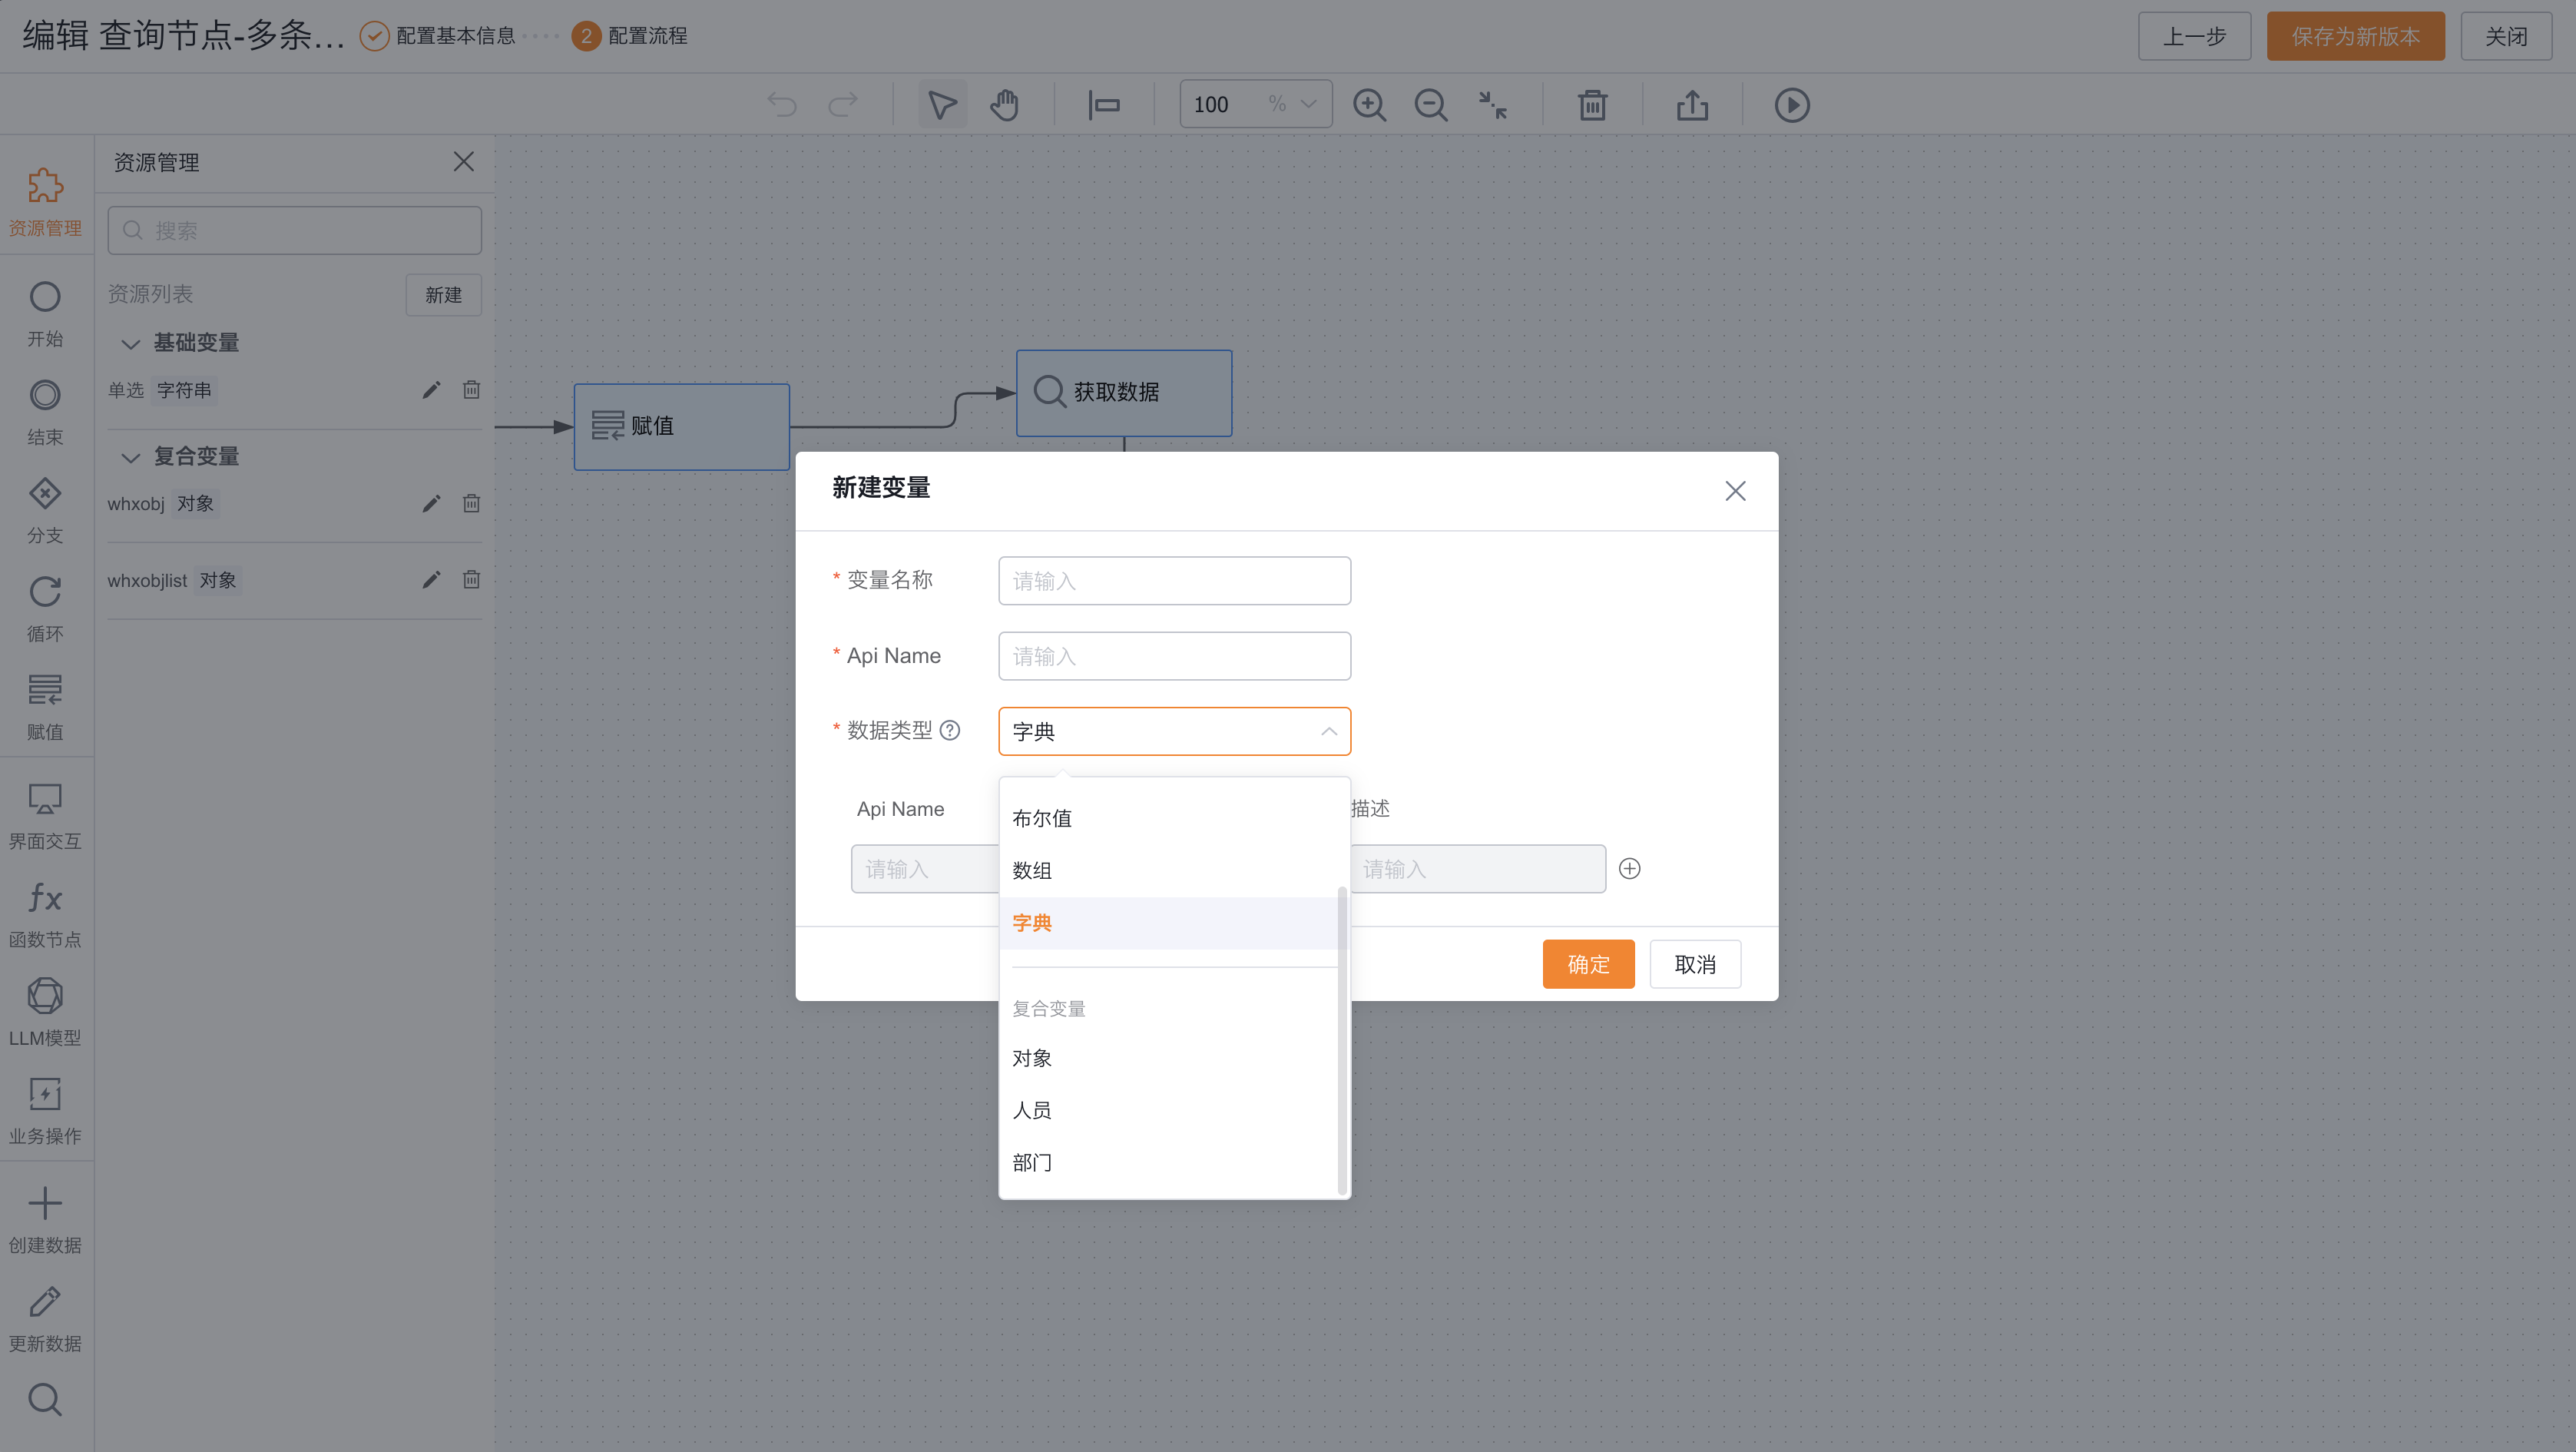Click the 搜索 resource search box
Image resolution: width=2576 pixels, height=1452 pixels.
click(295, 230)
